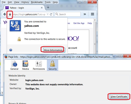Screen dimensions: 131x104
Task: Click the yahoo.com domain text in popup
Action: (31, 26)
